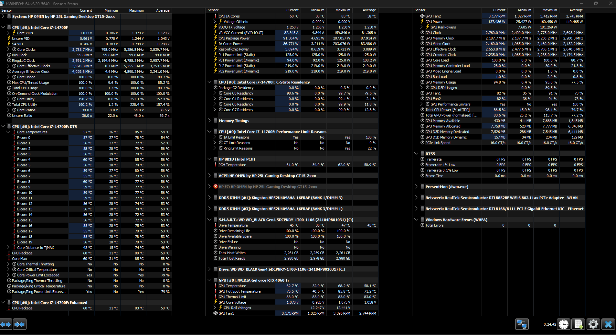
Task: Click the lightning icon beside Uncore VID
Action: point(9,39)
